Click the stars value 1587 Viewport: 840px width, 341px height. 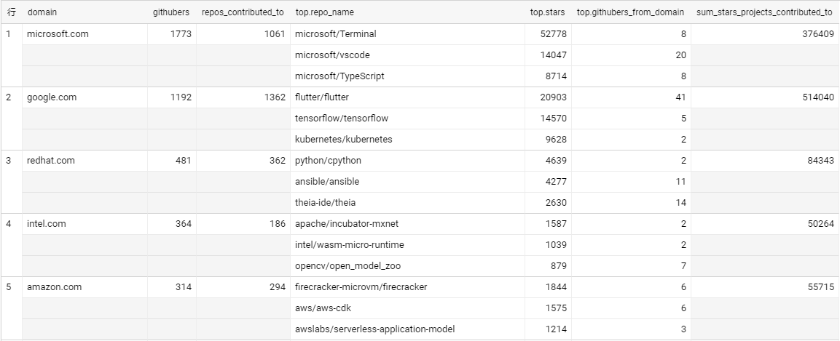557,223
